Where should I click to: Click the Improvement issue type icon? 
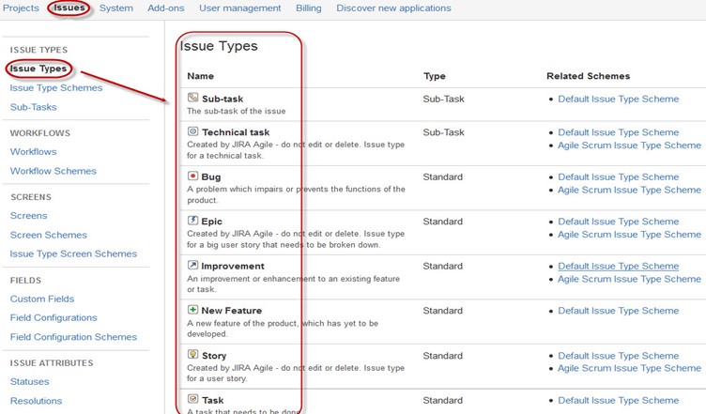pos(192,266)
